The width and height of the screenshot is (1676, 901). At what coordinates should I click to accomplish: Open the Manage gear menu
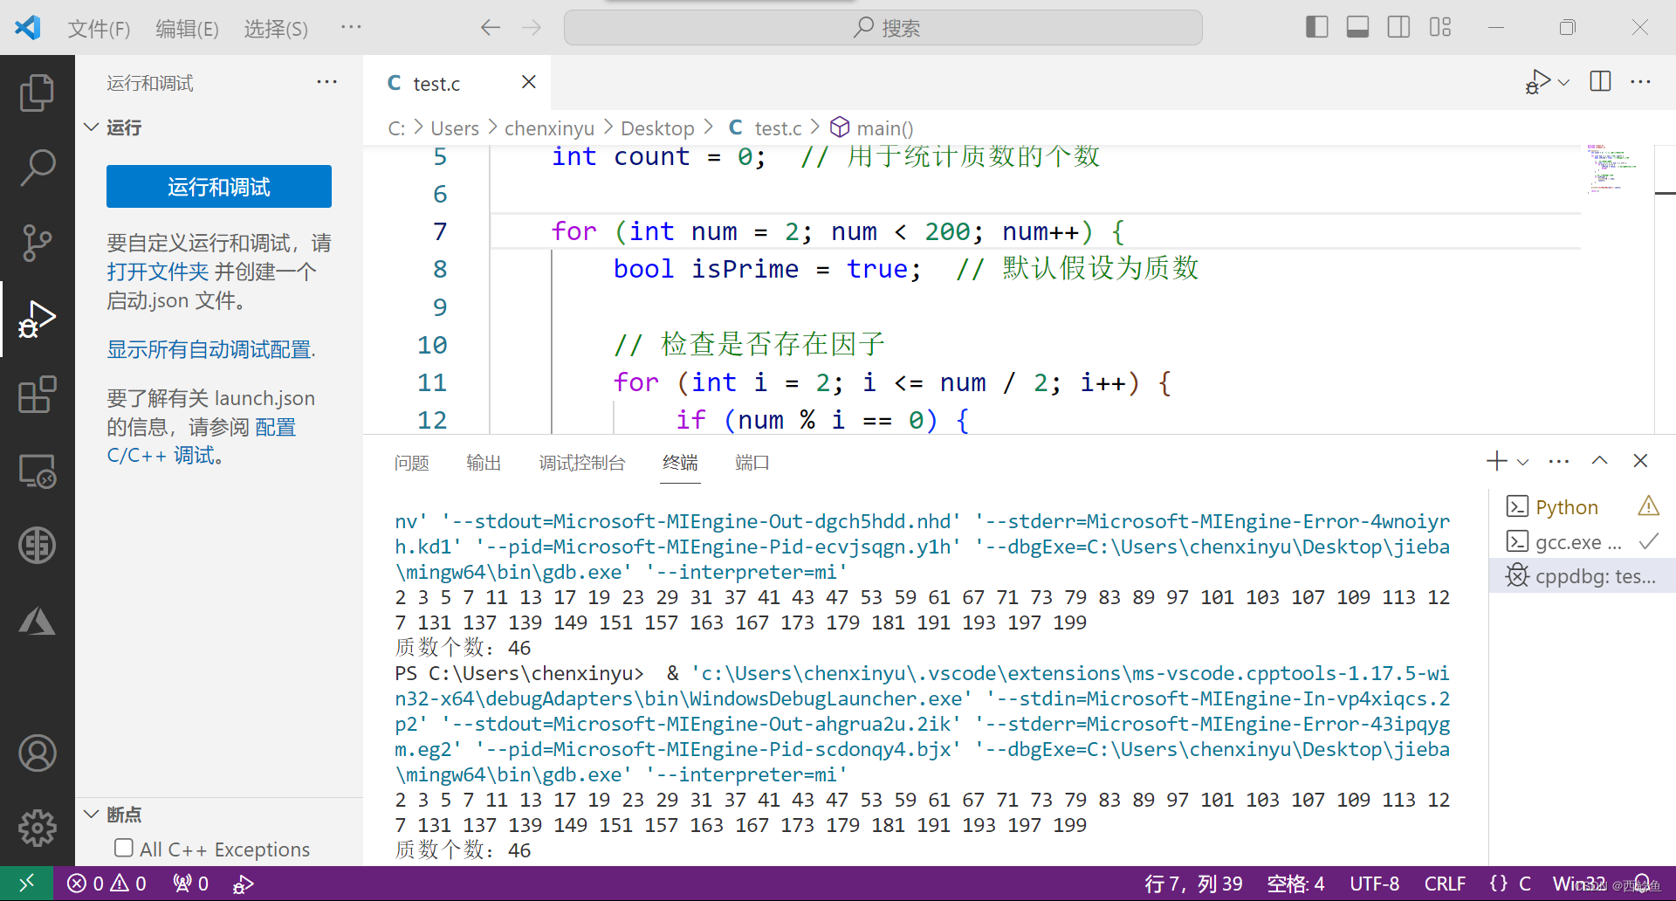[37, 828]
